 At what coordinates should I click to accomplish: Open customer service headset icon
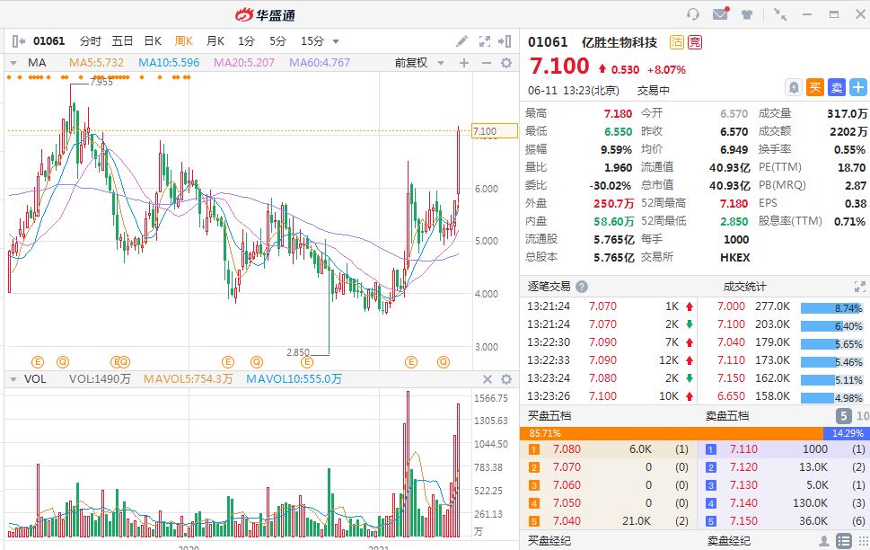tap(692, 13)
